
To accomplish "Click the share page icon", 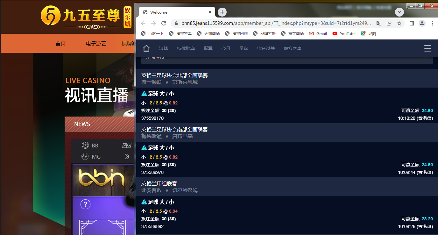I will (x=389, y=23).
